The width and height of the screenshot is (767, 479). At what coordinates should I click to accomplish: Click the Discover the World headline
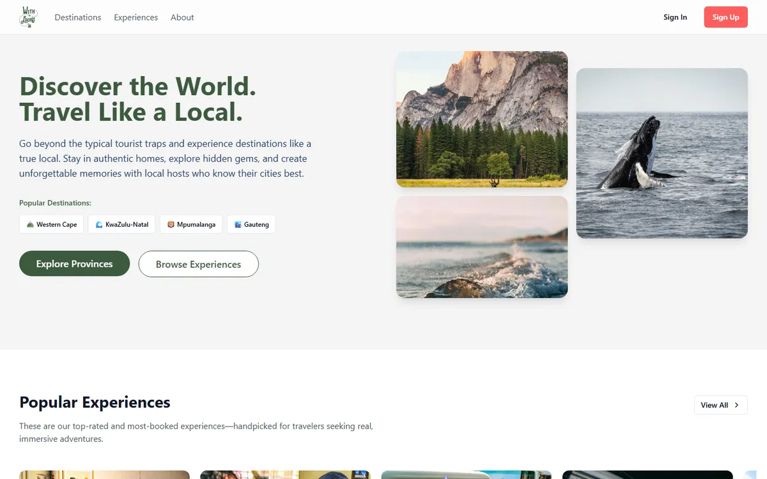point(137,99)
